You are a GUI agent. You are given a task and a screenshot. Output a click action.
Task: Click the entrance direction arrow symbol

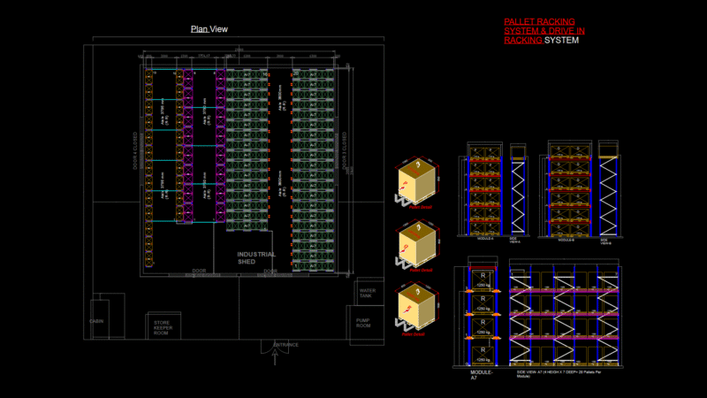tap(275, 357)
